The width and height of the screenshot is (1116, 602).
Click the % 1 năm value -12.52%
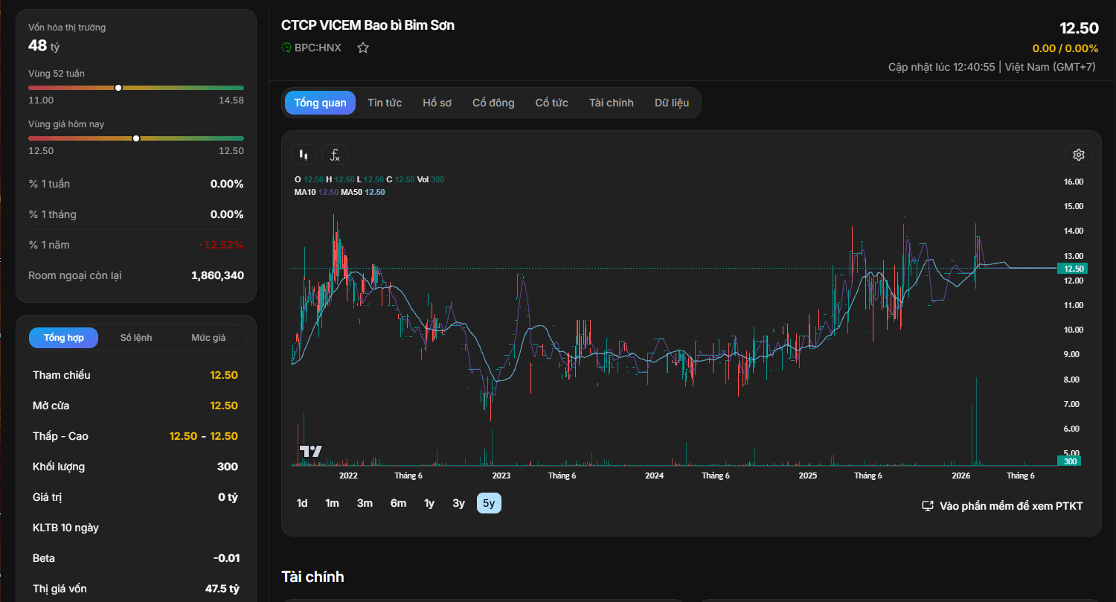pos(221,245)
